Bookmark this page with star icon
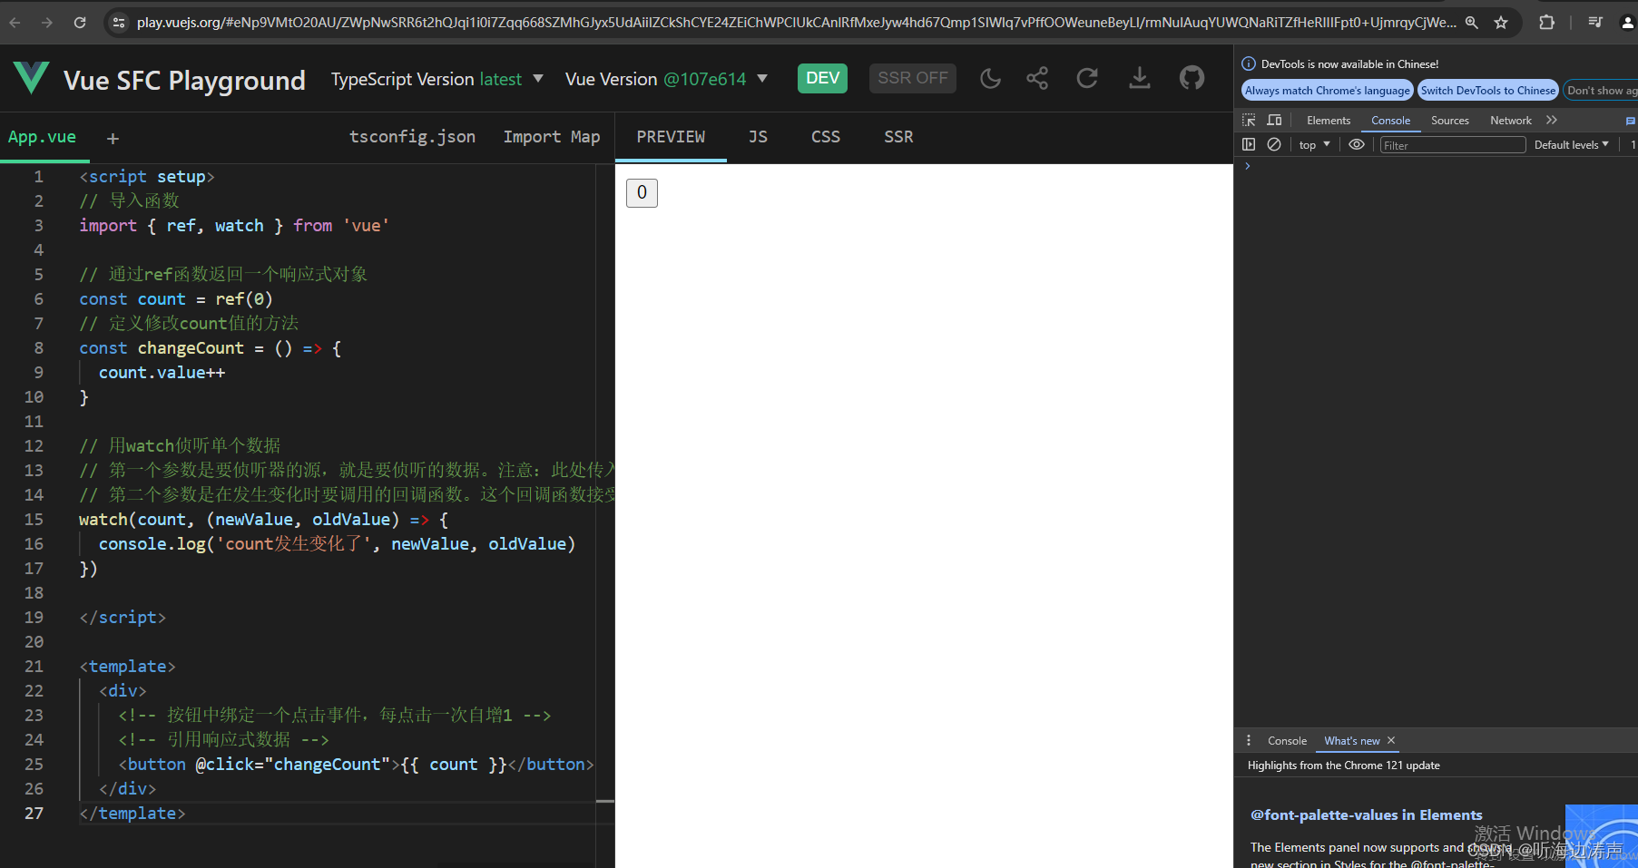 pyautogui.click(x=1501, y=23)
